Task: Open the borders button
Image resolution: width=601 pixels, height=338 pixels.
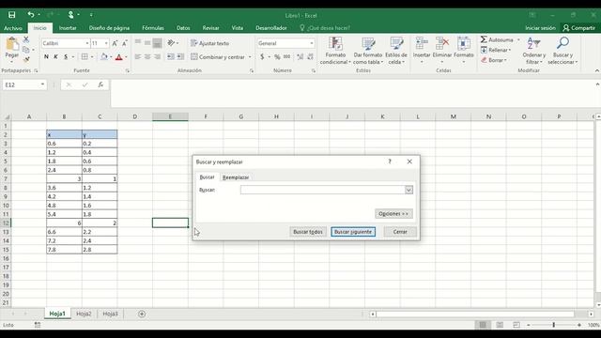Action: (85, 56)
